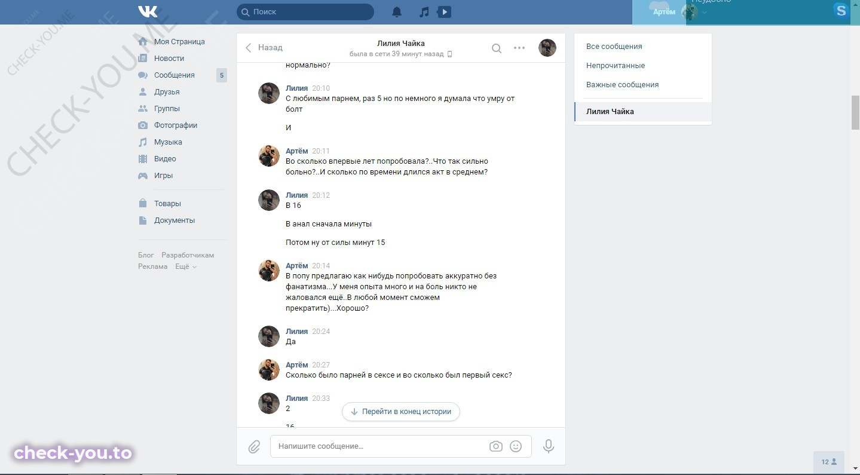The width and height of the screenshot is (860, 475).
Task: Open Лилия Чайка profile from chat title
Action: click(x=401, y=43)
